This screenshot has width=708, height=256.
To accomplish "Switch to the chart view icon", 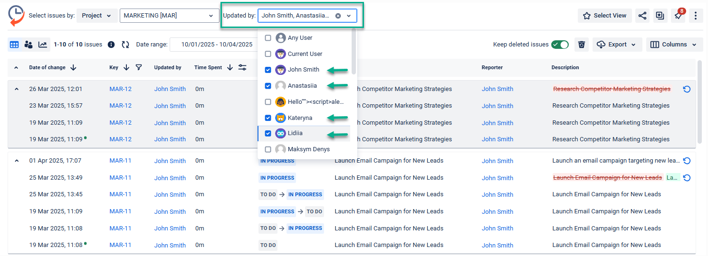I will pos(43,45).
